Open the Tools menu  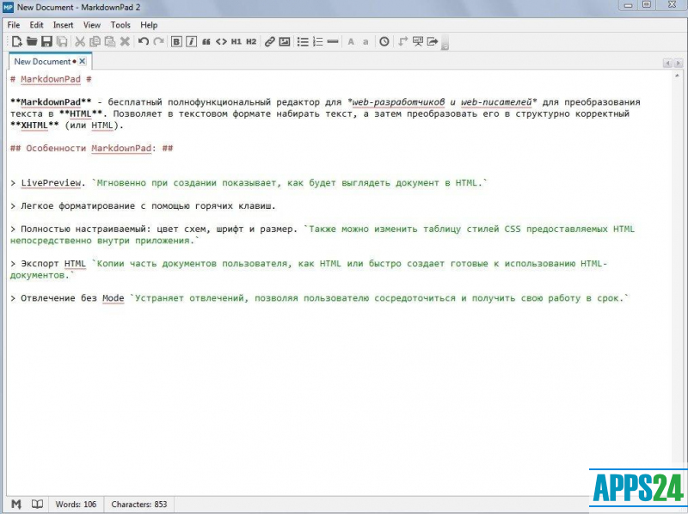click(120, 25)
